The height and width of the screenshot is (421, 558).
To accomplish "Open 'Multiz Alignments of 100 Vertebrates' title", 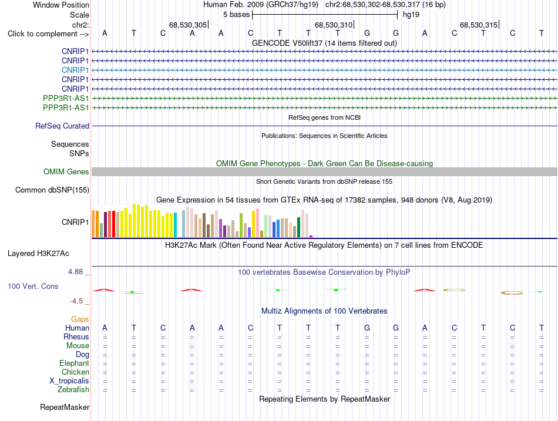I will coord(324,311).
